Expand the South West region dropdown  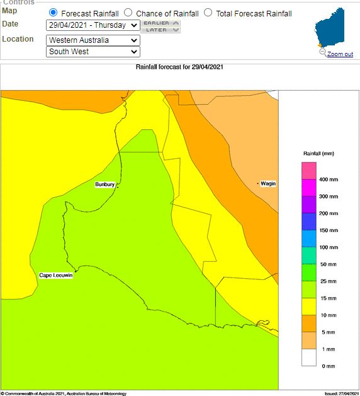[93, 52]
